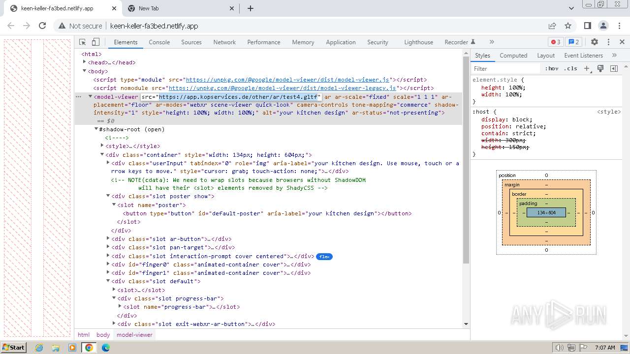Open the Recorder tab

pyautogui.click(x=460, y=42)
